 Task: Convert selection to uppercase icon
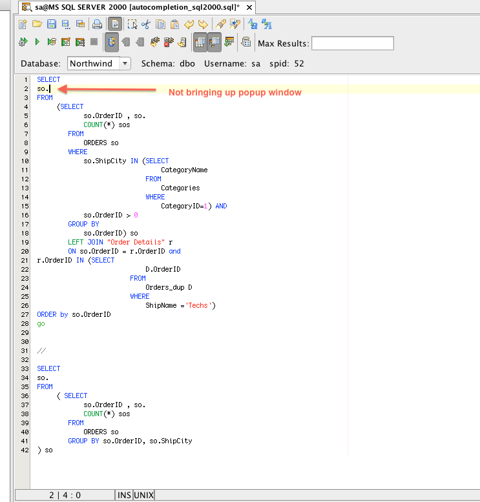[x=267, y=25]
